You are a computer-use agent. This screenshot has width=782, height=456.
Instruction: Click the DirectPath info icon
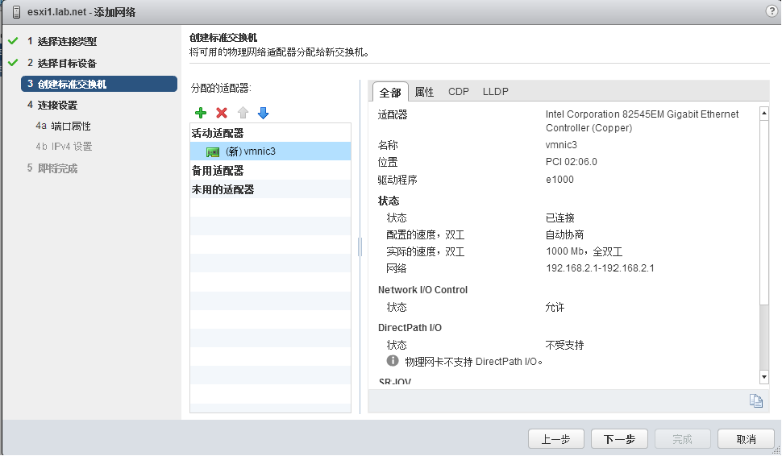coord(393,360)
